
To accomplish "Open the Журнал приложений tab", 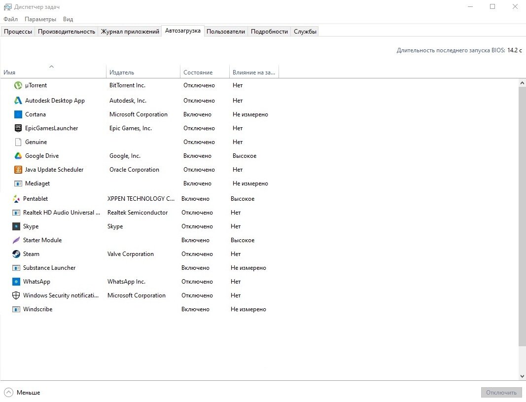I will click(x=130, y=32).
